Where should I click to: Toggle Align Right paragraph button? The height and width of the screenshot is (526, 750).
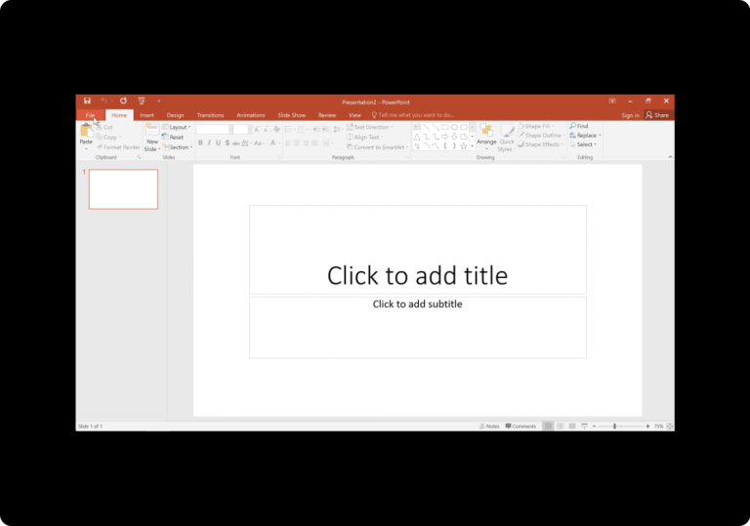(306, 143)
